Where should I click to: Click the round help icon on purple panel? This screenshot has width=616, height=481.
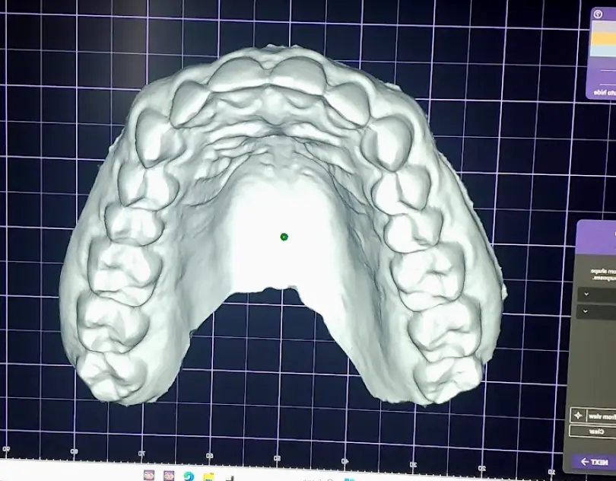pyautogui.click(x=598, y=14)
